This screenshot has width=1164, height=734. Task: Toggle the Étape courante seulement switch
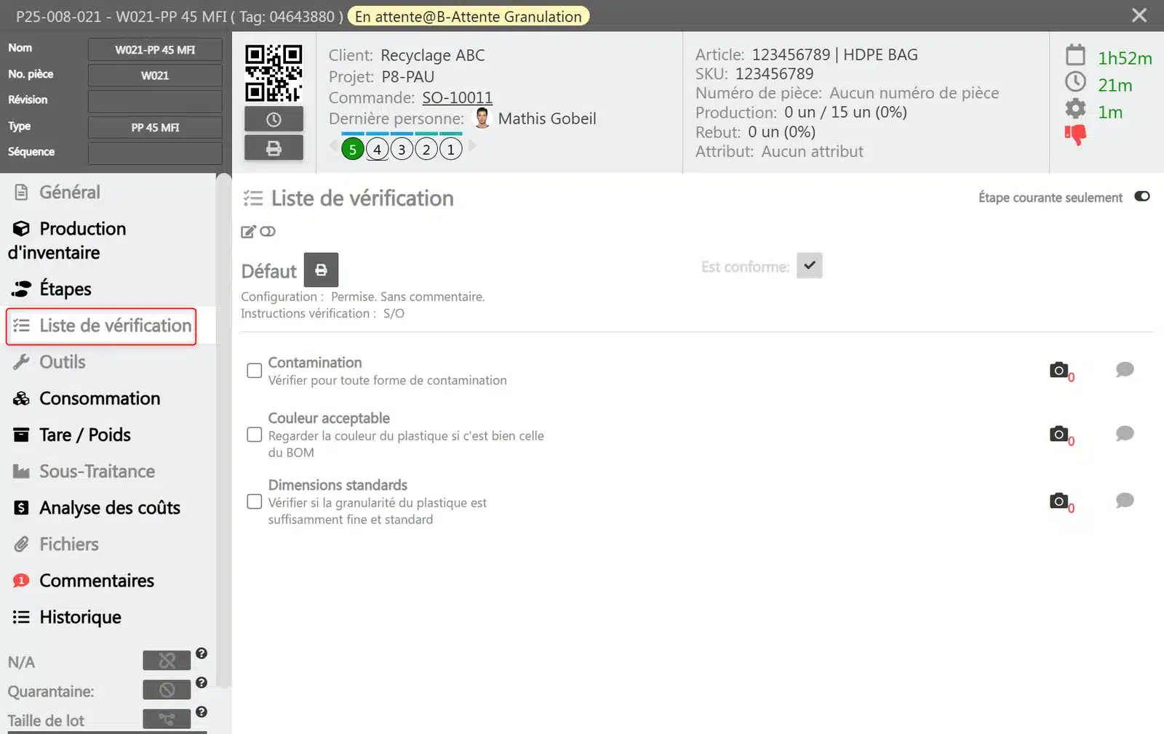(x=1142, y=196)
